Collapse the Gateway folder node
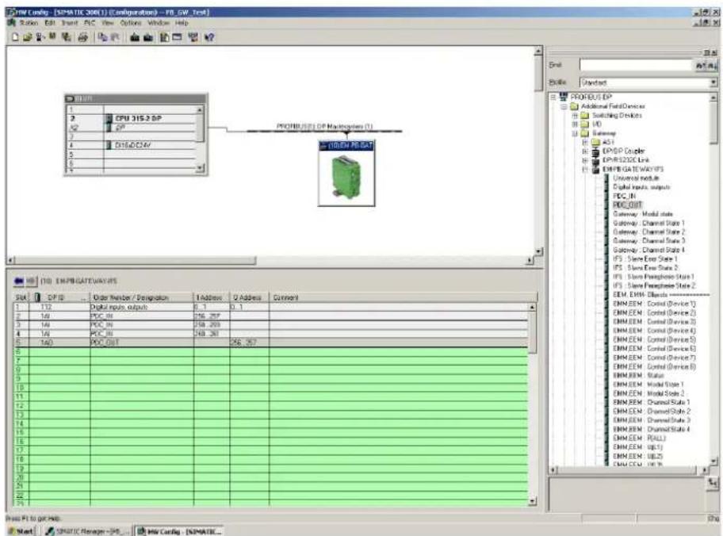The height and width of the screenshot is (536, 723). tap(575, 133)
